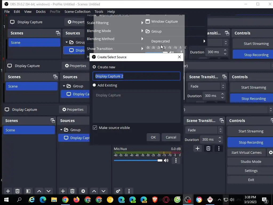Add transition with plus below Duration
The image size is (273, 205).
pos(198,148)
